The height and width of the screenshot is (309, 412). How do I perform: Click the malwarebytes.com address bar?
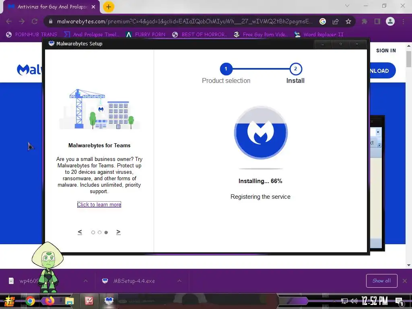coord(184,21)
